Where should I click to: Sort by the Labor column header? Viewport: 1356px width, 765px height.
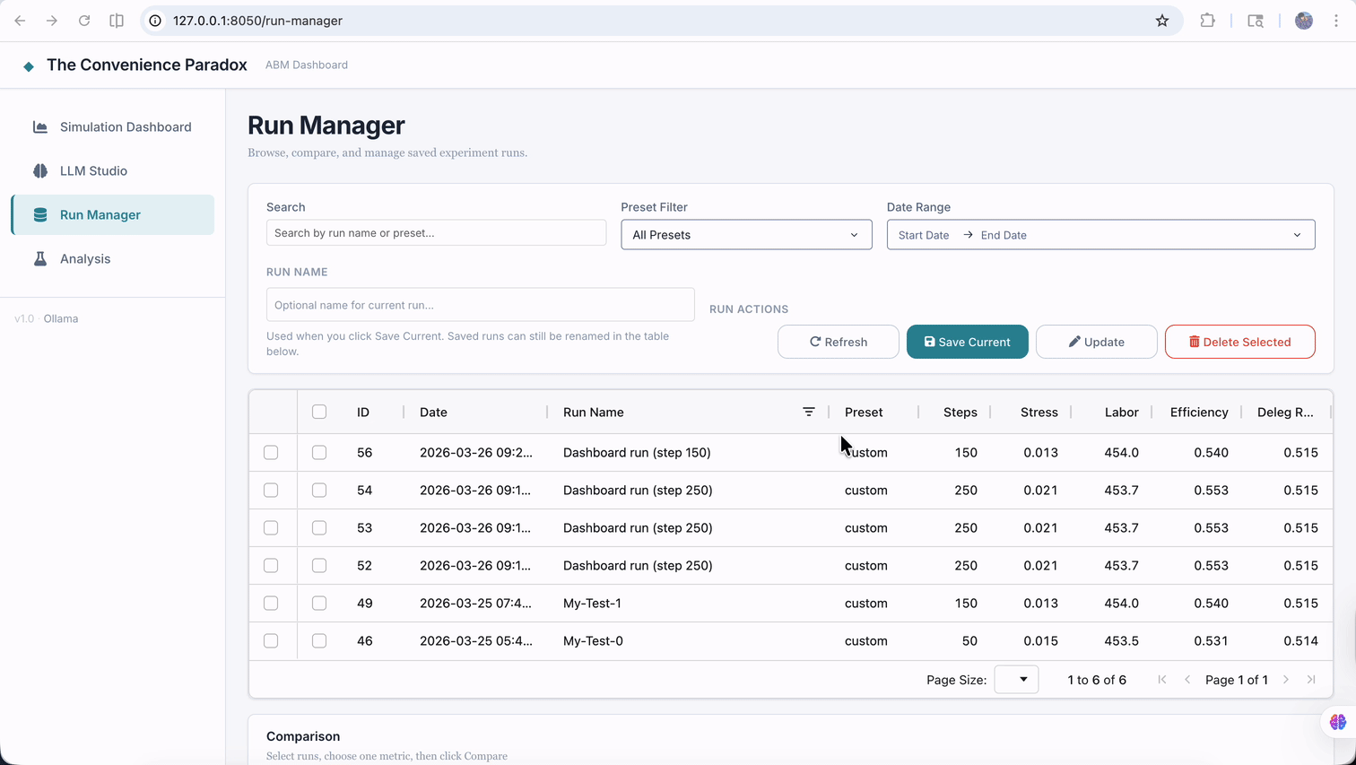pyautogui.click(x=1122, y=413)
